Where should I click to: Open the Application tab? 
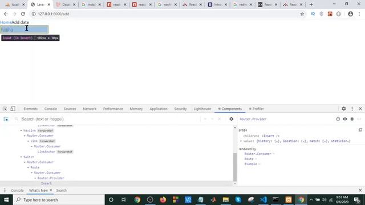(159, 109)
